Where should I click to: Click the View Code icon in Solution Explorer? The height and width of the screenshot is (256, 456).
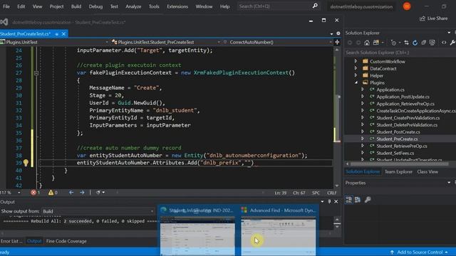(444, 43)
